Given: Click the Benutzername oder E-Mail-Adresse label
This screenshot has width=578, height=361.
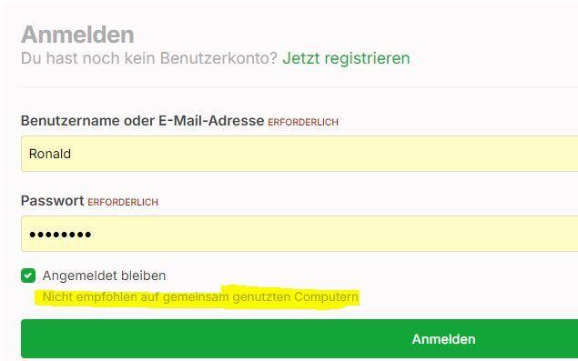Looking at the screenshot, I should 142,120.
